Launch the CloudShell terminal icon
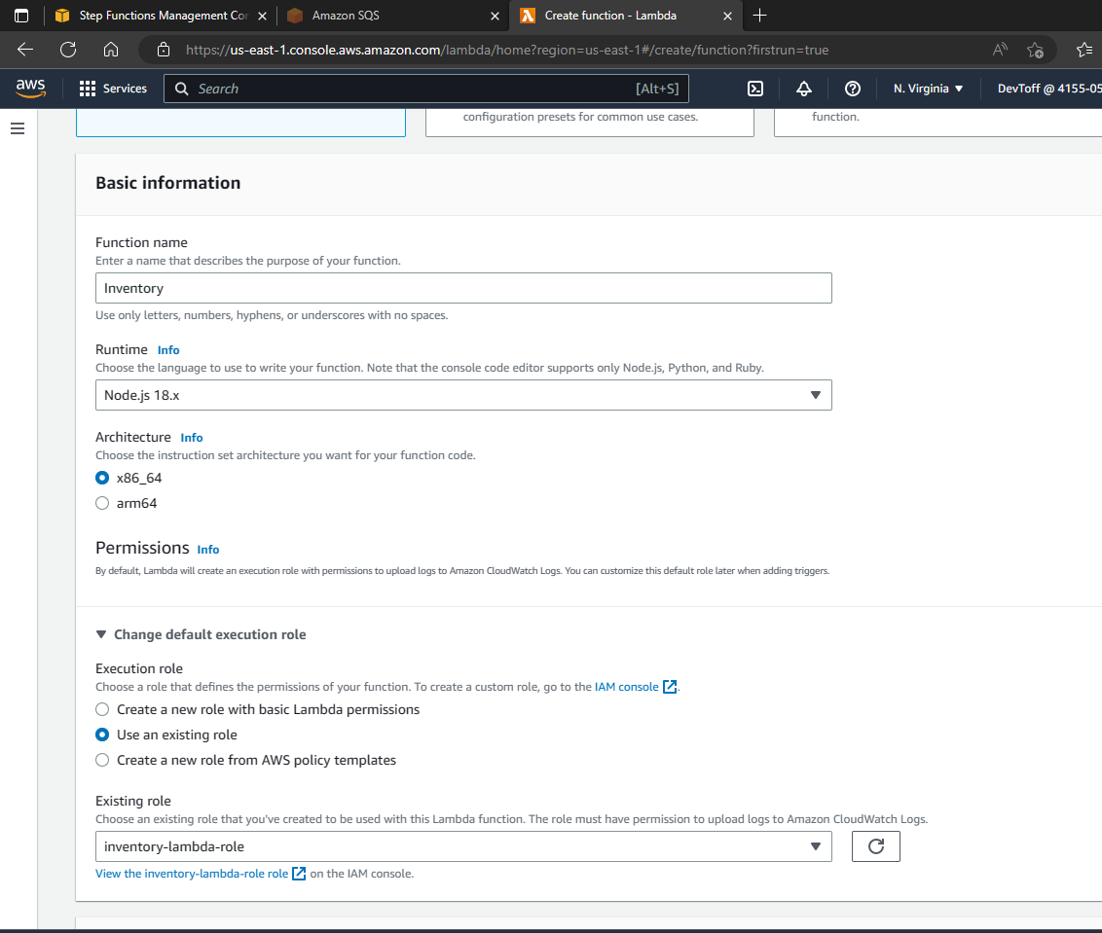The image size is (1102, 933). tap(755, 89)
